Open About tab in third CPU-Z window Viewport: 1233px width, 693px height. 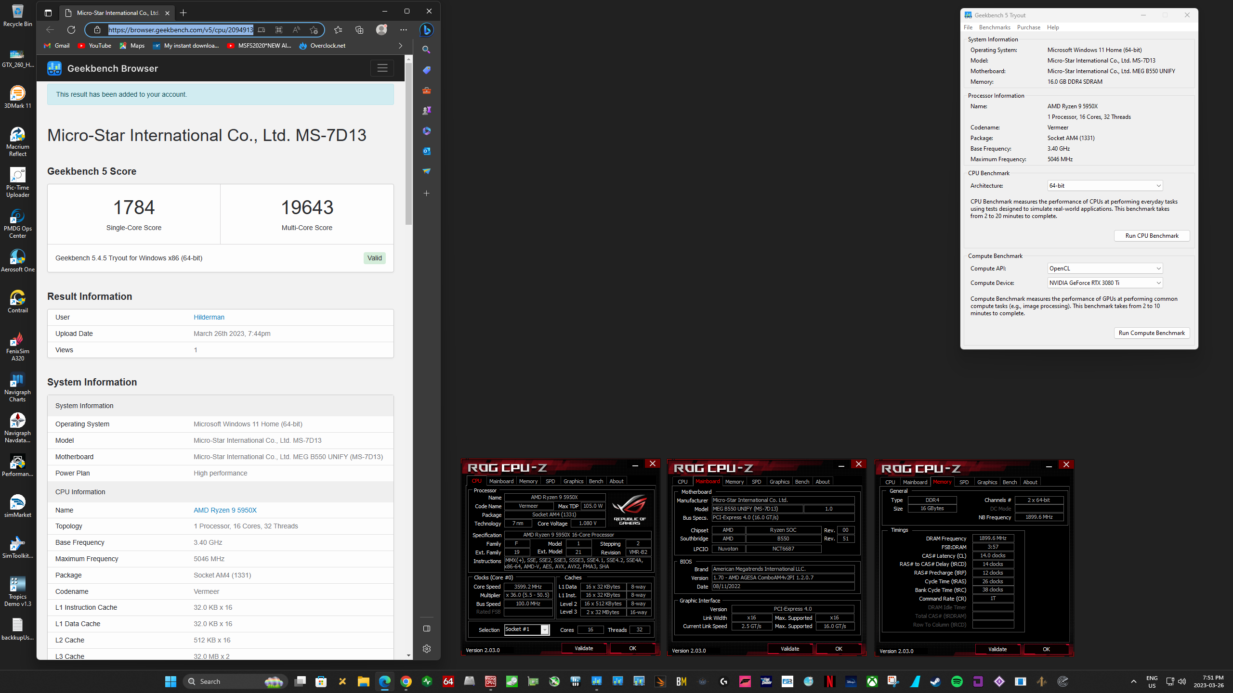[x=1030, y=482]
